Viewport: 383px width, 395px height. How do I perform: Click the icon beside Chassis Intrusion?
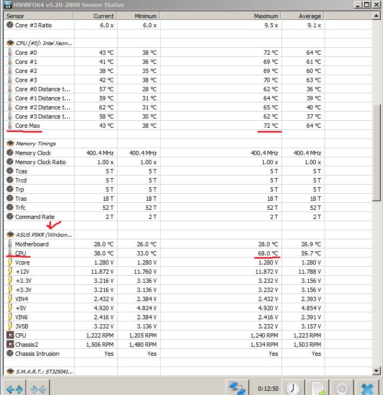[10, 353]
